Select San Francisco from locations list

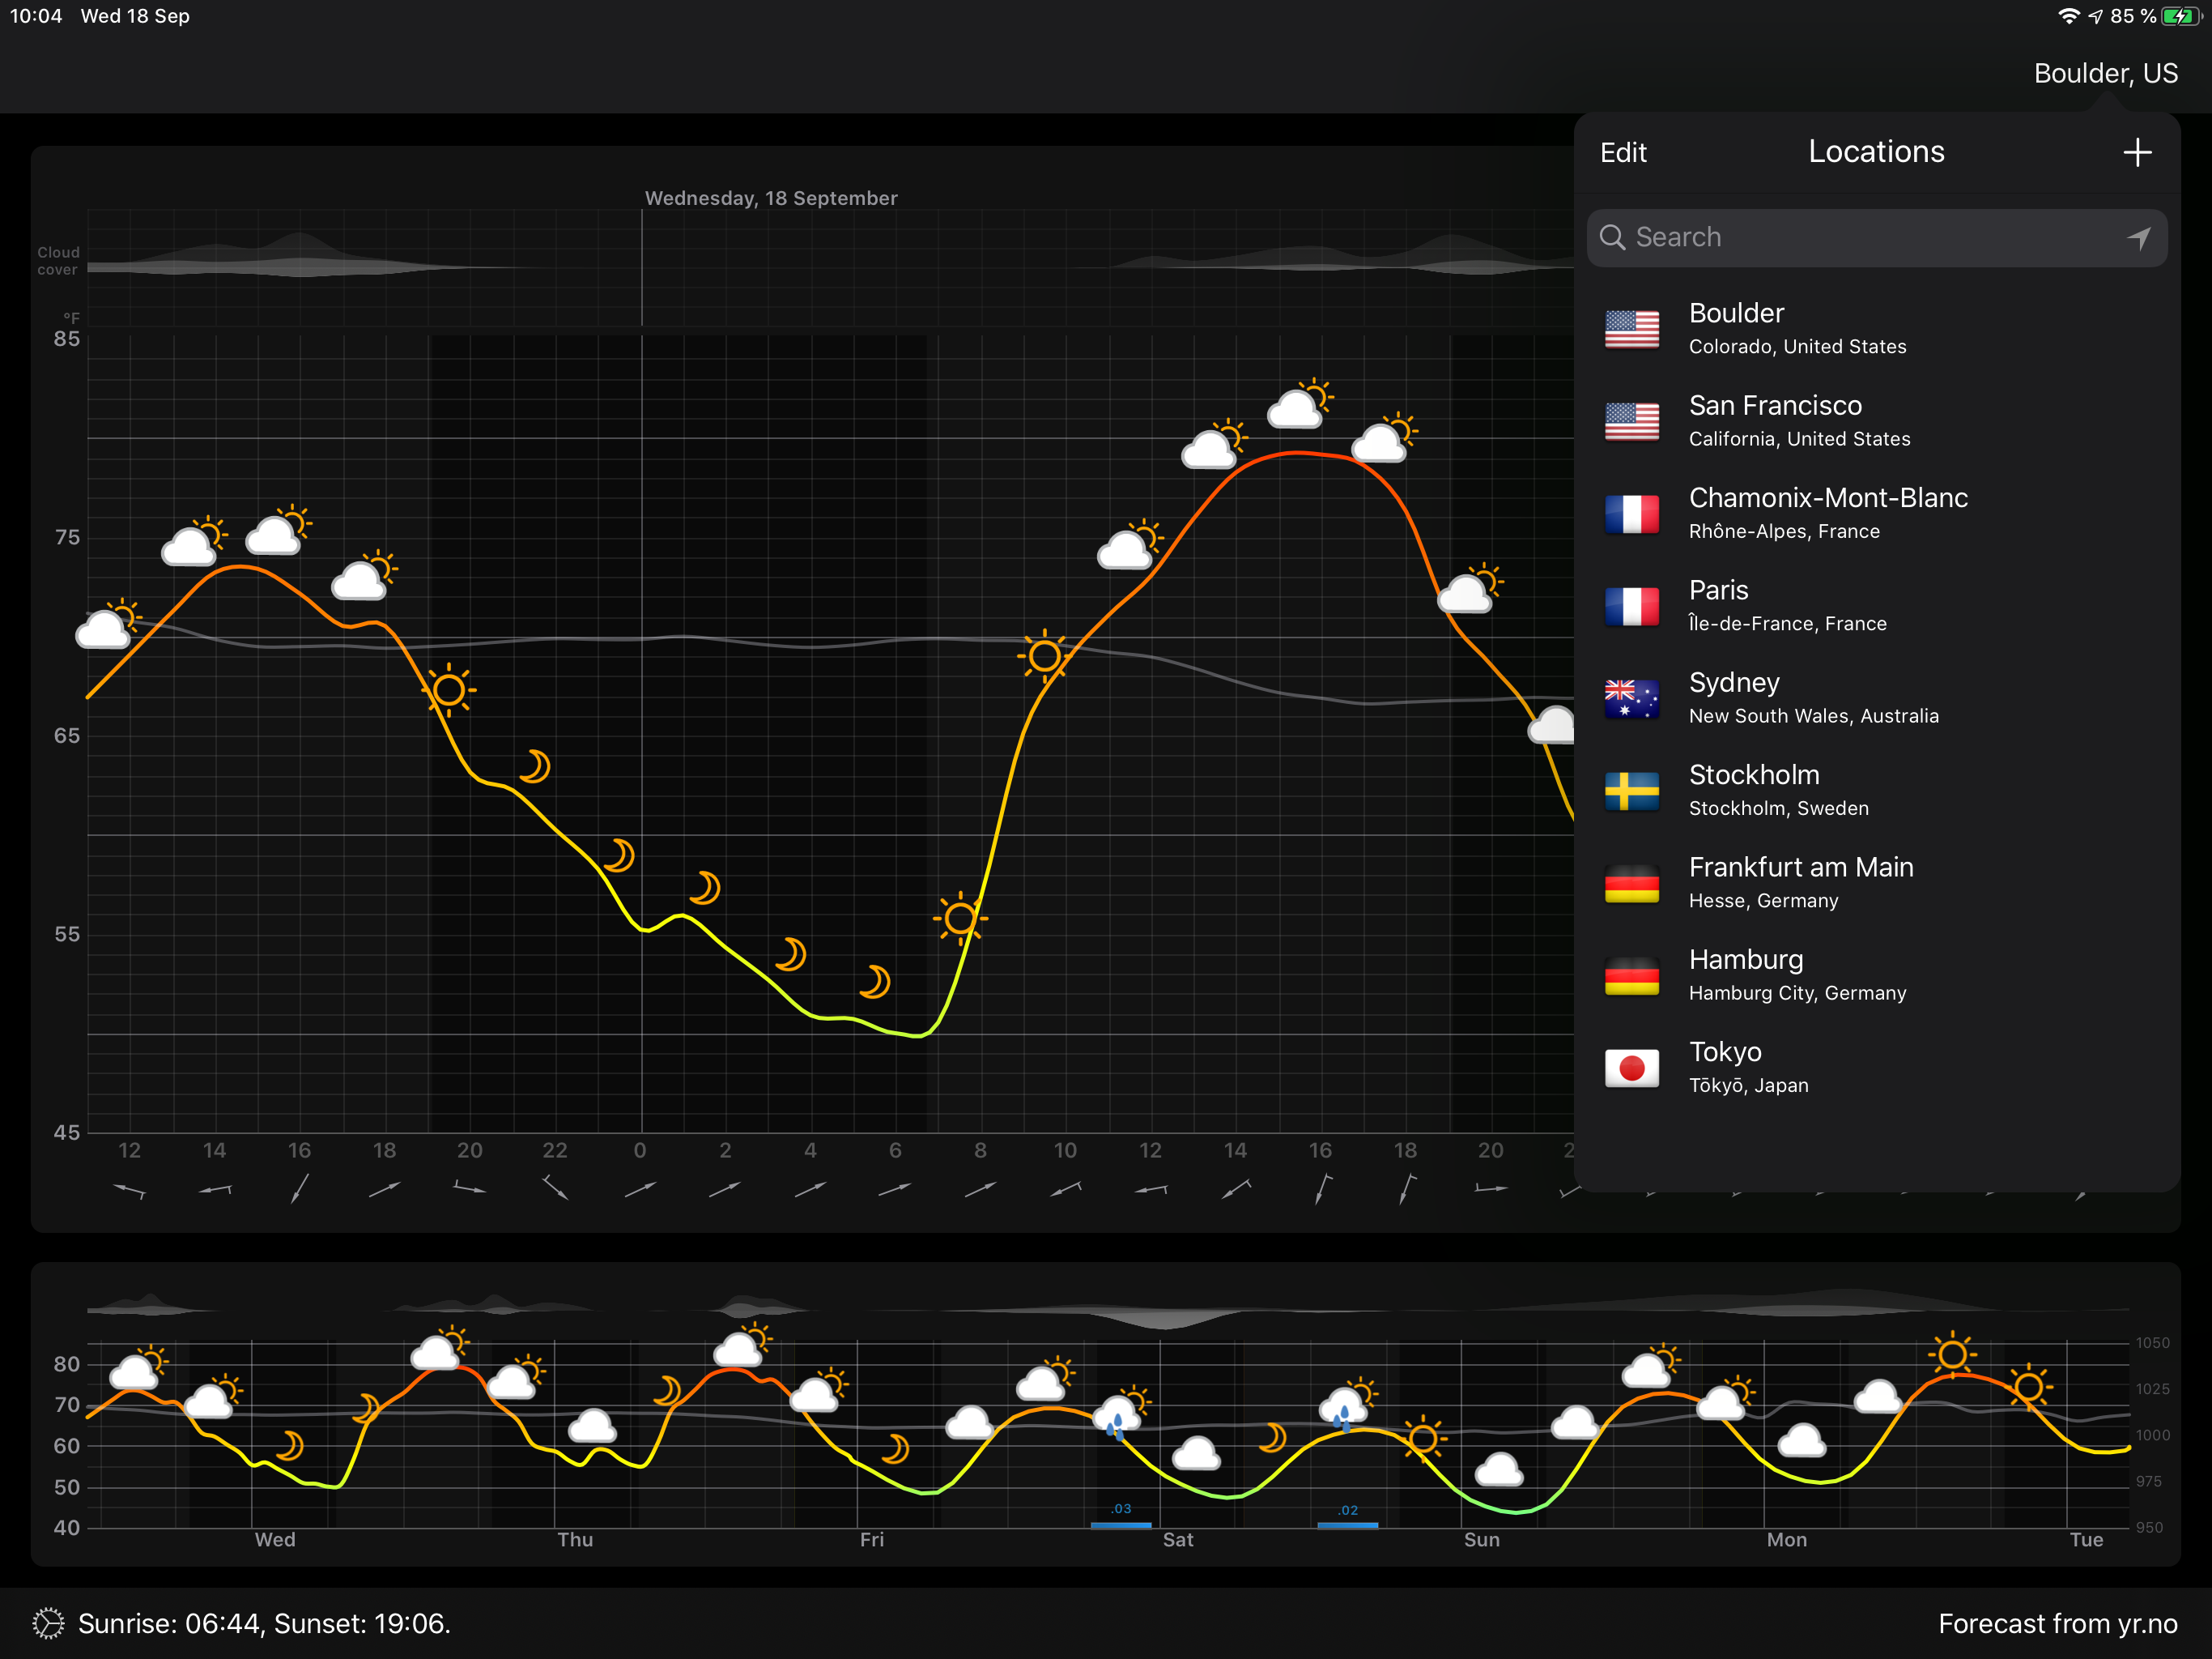point(1775,420)
